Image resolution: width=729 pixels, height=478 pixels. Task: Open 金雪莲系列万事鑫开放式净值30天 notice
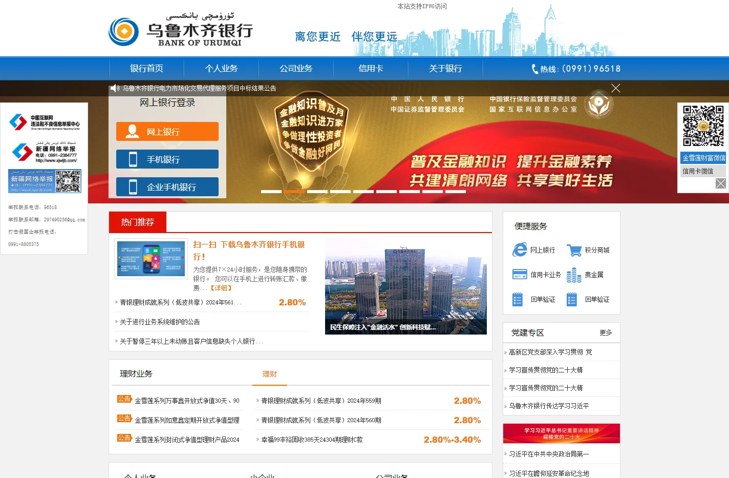point(187,401)
